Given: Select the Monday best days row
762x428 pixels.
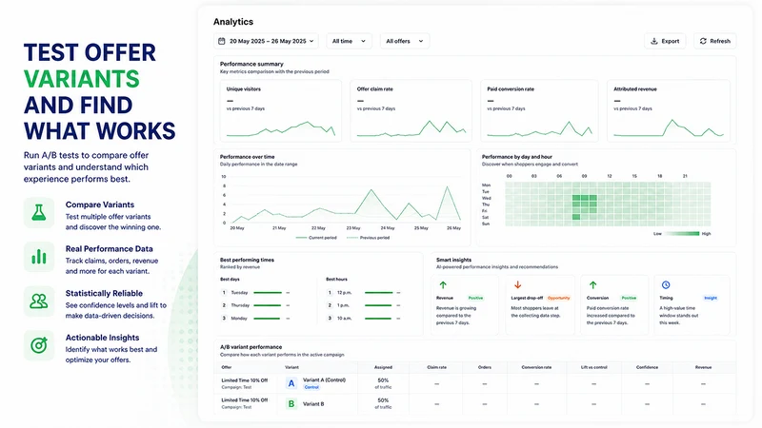Looking at the screenshot, I should click(255, 319).
